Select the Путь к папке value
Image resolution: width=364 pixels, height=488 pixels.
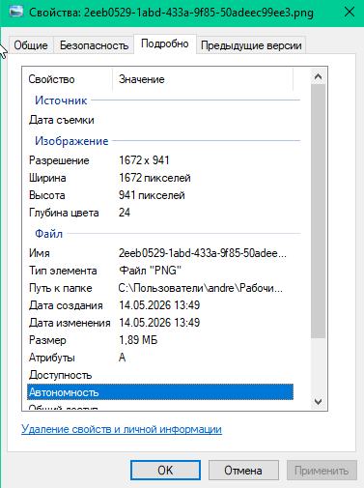pyautogui.click(x=201, y=288)
